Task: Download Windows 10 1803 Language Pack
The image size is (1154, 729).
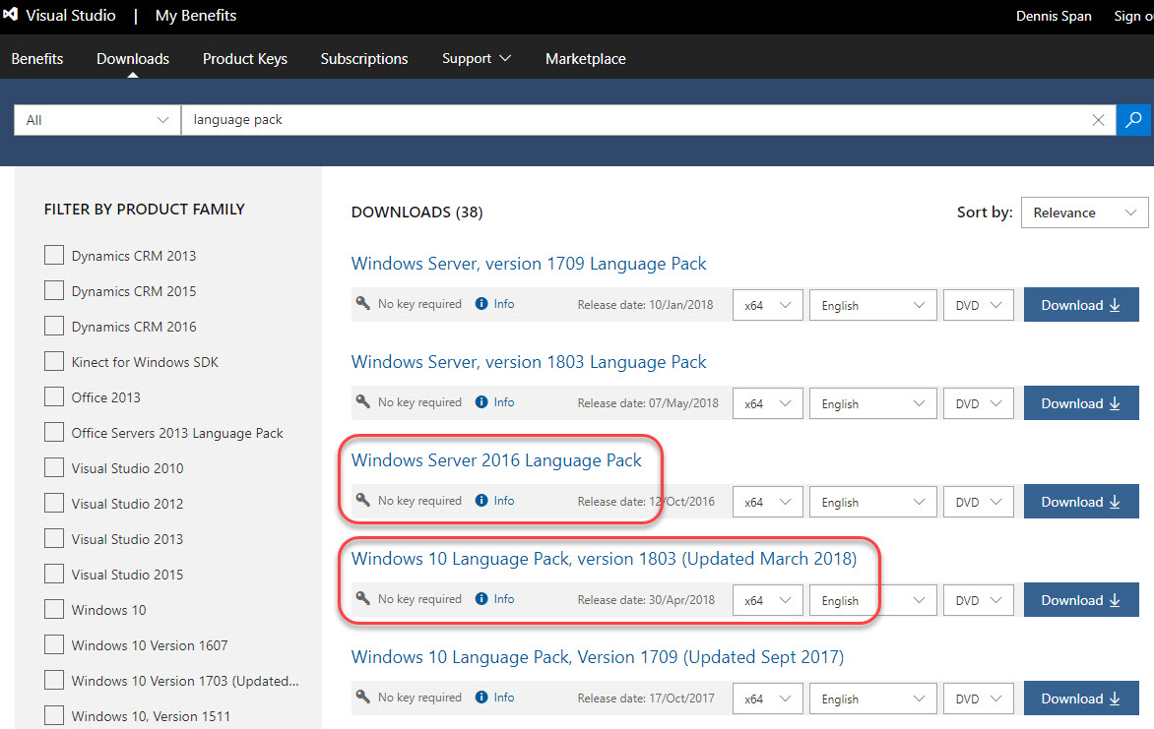Action: [1081, 600]
